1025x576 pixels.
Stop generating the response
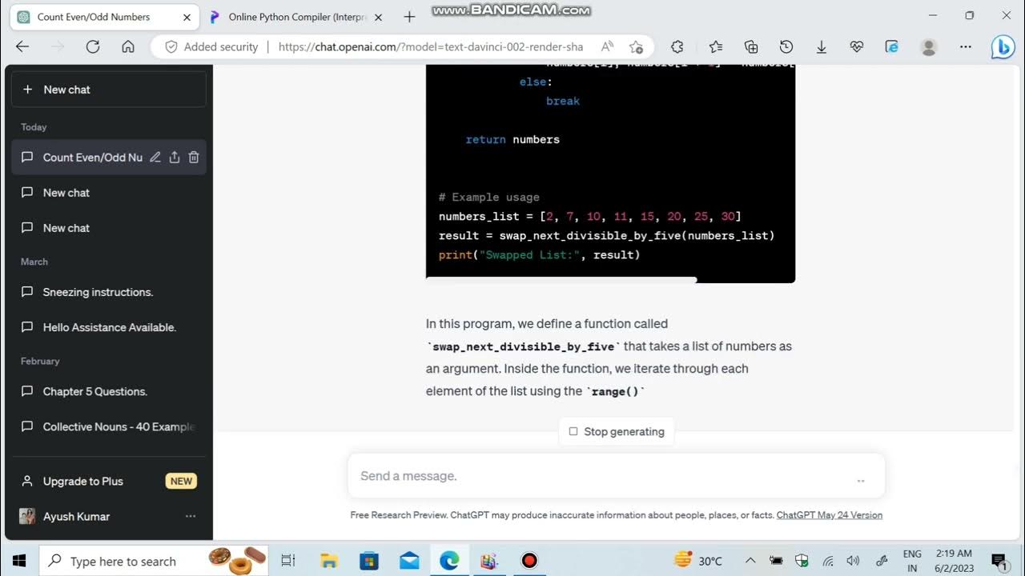pos(617,431)
